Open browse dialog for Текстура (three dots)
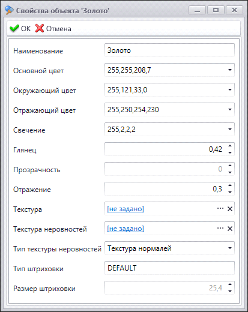Screen dimensions: 248x312 [x=220, y=209]
